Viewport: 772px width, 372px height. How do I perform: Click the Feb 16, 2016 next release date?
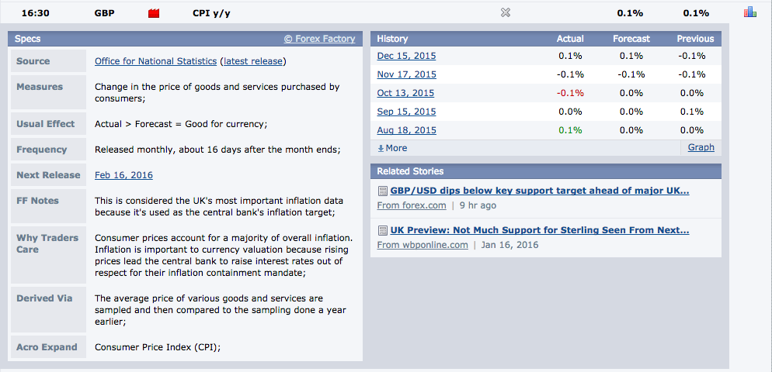(x=123, y=175)
